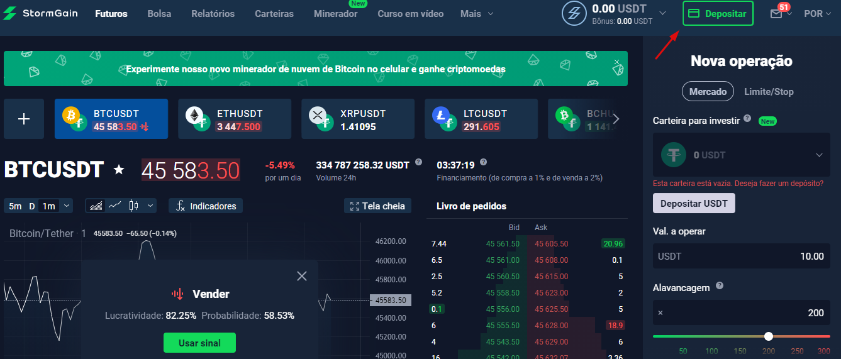This screenshot has width=841, height=359.
Task: Set leverage at the 100 tick mark
Action: pyautogui.click(x=712, y=351)
